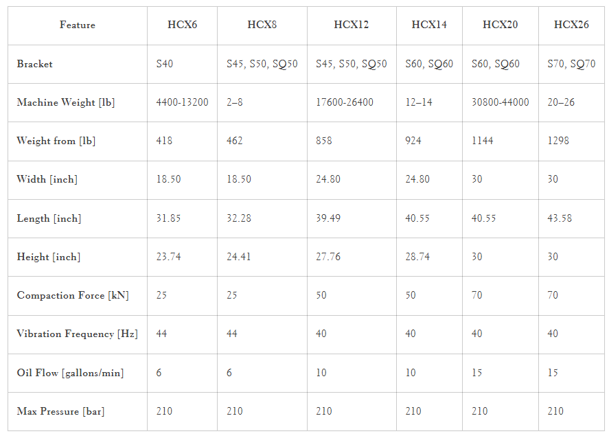609x438 pixels.
Task: Click the S70, SQ70 bracket cell
Action: pyautogui.click(x=571, y=64)
